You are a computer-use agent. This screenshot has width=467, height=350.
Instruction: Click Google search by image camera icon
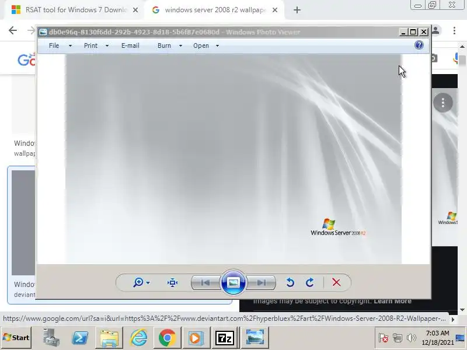point(434,58)
